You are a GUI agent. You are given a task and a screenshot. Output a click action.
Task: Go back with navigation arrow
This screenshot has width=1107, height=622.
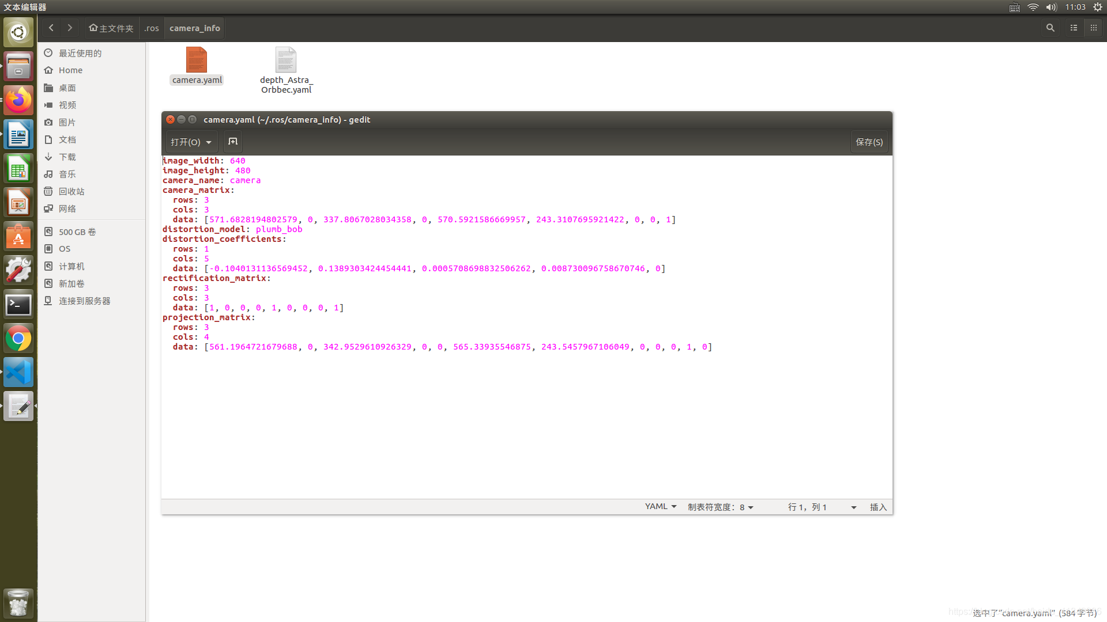pos(51,28)
